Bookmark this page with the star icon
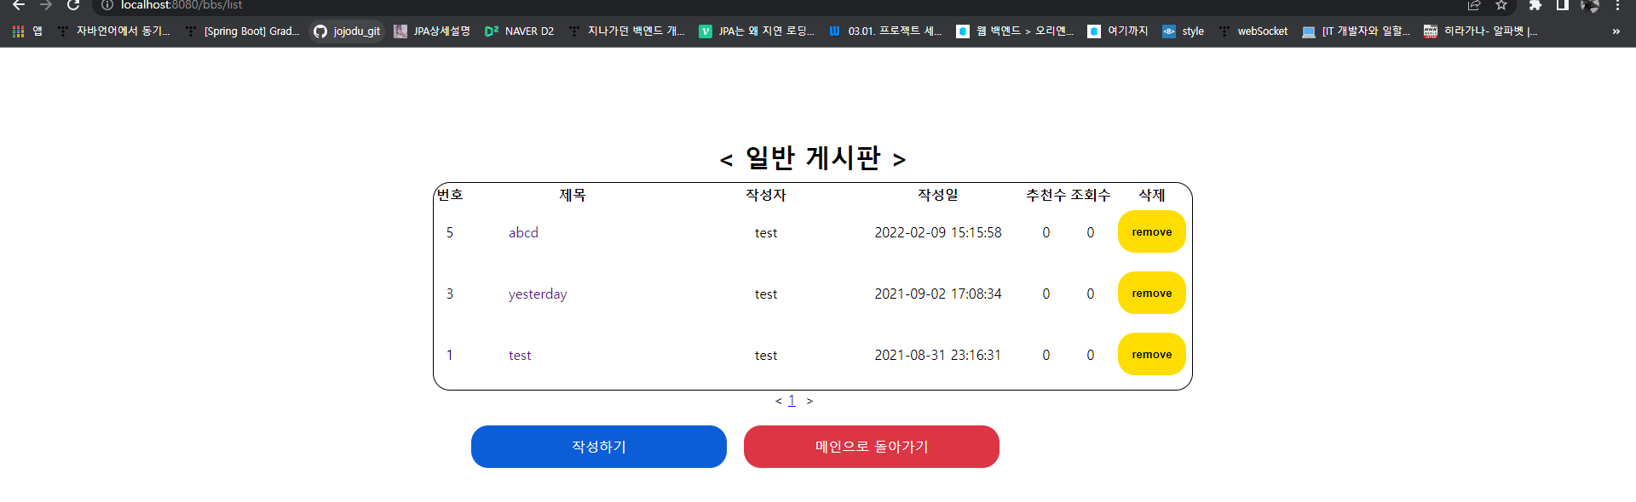This screenshot has height=502, width=1636. click(x=1501, y=5)
